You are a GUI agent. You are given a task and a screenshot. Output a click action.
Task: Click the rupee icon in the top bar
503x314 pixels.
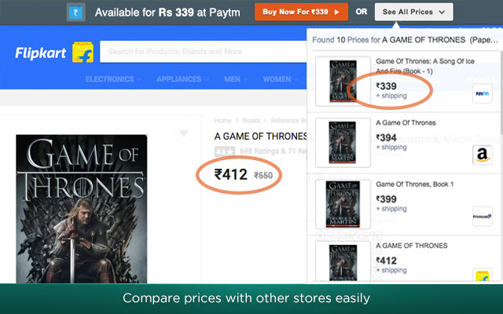[76, 13]
